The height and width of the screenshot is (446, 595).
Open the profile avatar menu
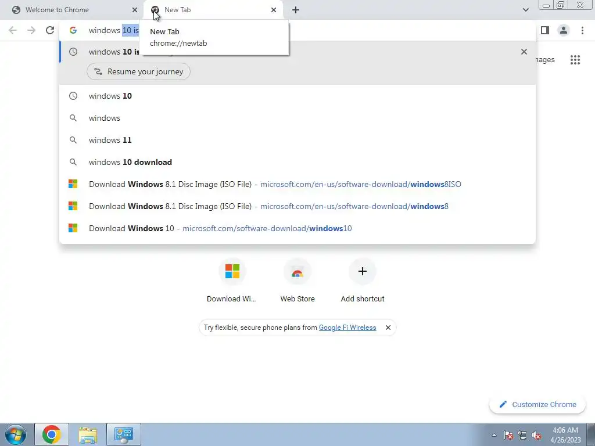point(564,30)
